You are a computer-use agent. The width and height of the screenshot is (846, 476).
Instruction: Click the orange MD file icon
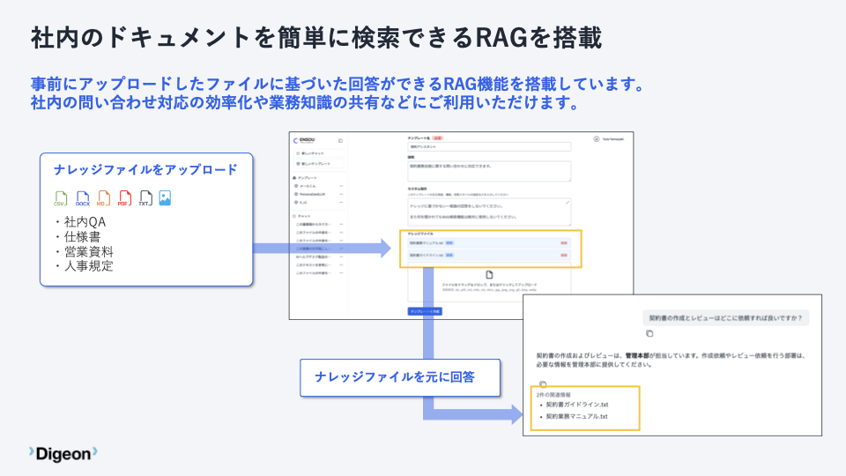click(x=104, y=198)
